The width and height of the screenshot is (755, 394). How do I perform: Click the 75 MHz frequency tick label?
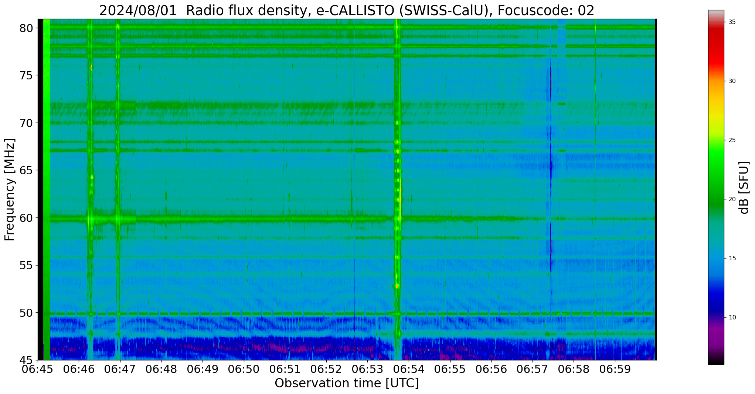click(26, 75)
